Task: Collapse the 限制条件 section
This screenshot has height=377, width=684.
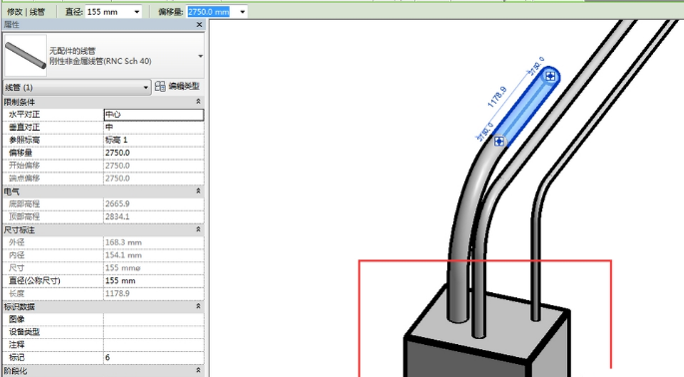Action: [x=198, y=102]
